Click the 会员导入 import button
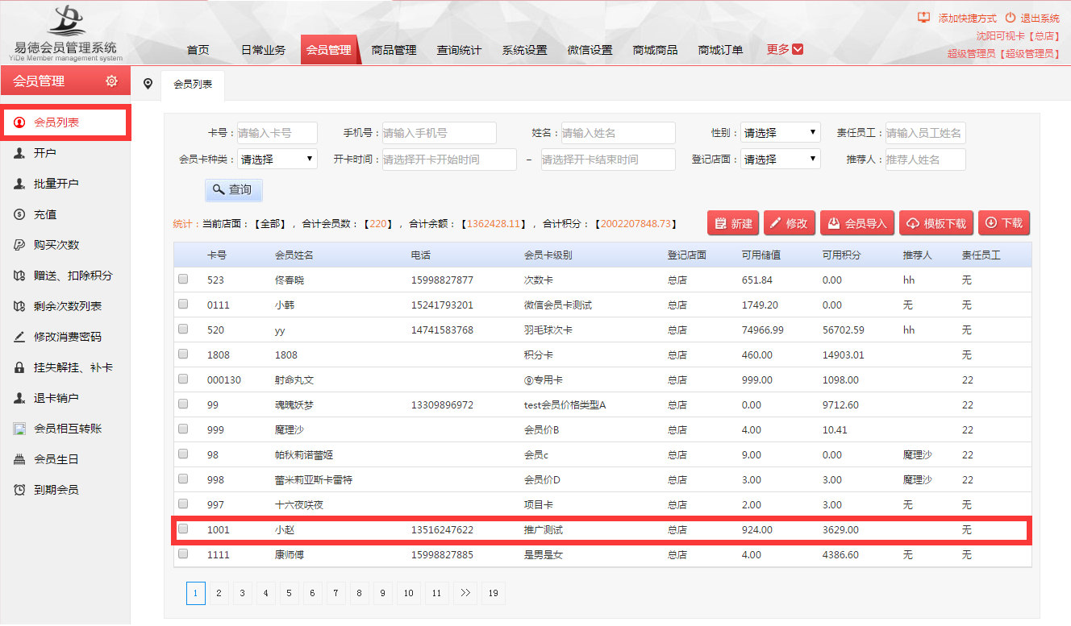This screenshot has width=1071, height=626. click(857, 223)
